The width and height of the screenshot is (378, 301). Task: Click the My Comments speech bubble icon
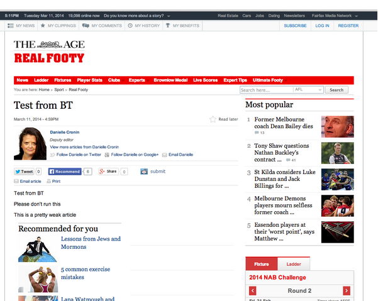86,26
